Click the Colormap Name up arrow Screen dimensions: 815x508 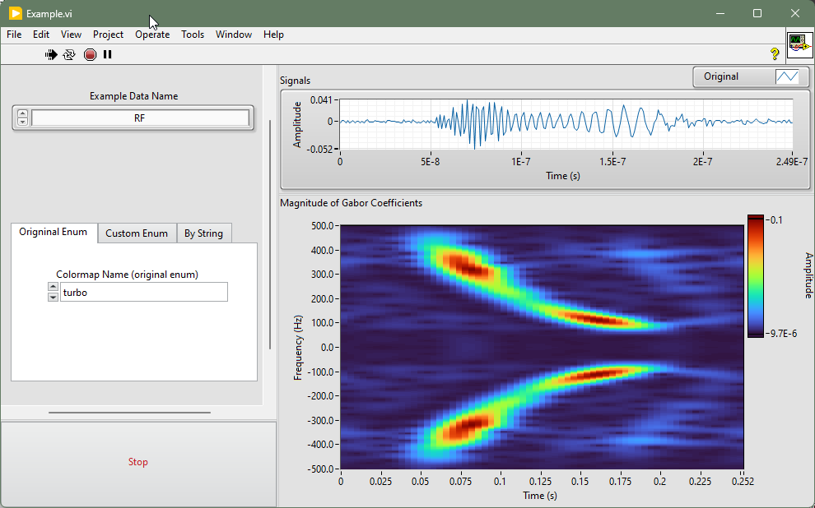[53, 287]
